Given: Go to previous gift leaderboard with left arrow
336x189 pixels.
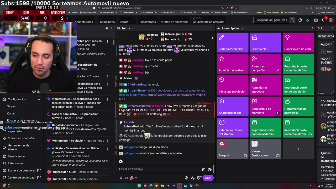Looking at the screenshot, I should coord(118,38).
